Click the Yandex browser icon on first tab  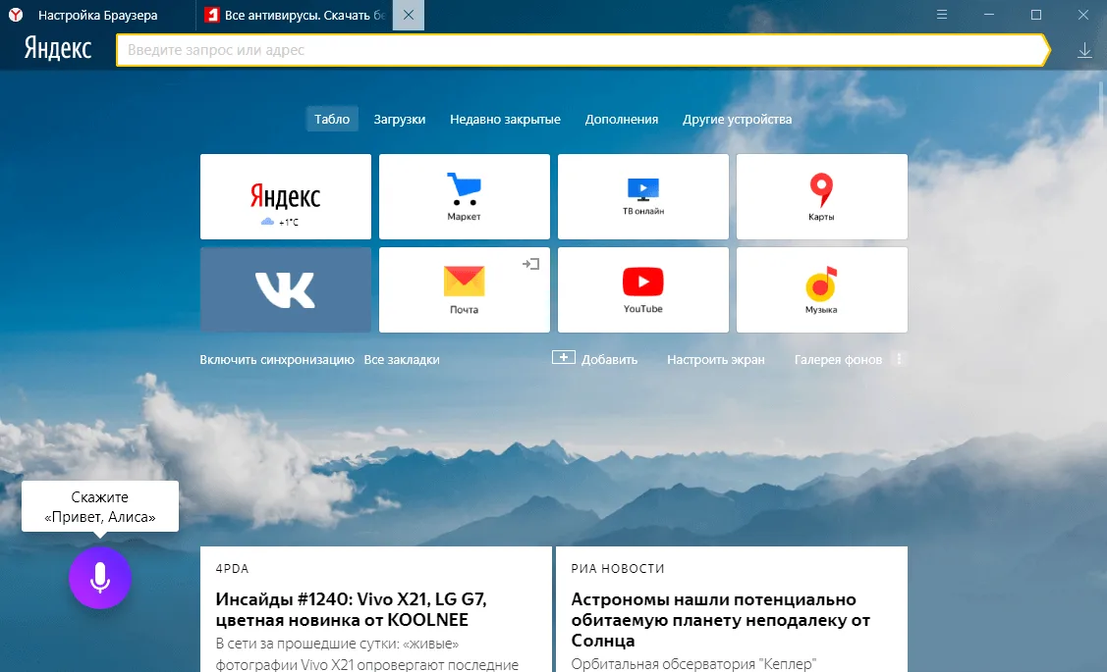click(x=16, y=15)
